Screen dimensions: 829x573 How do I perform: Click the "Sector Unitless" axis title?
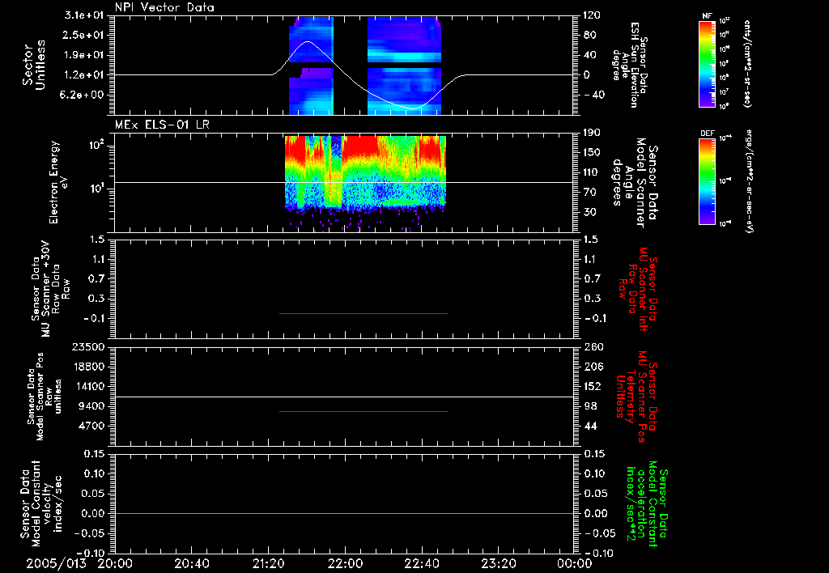click(x=33, y=65)
